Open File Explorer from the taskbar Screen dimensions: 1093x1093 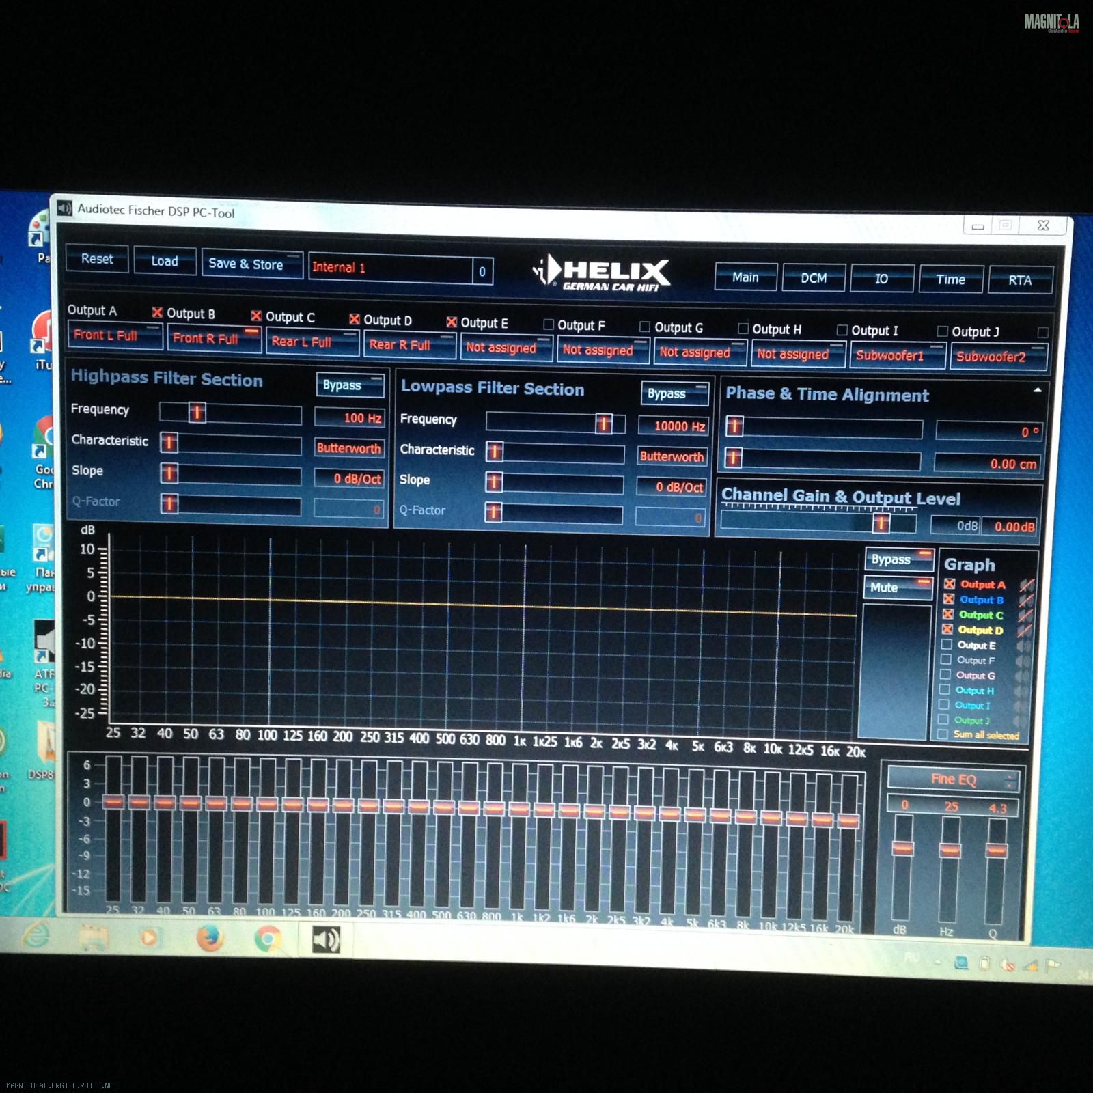93,937
